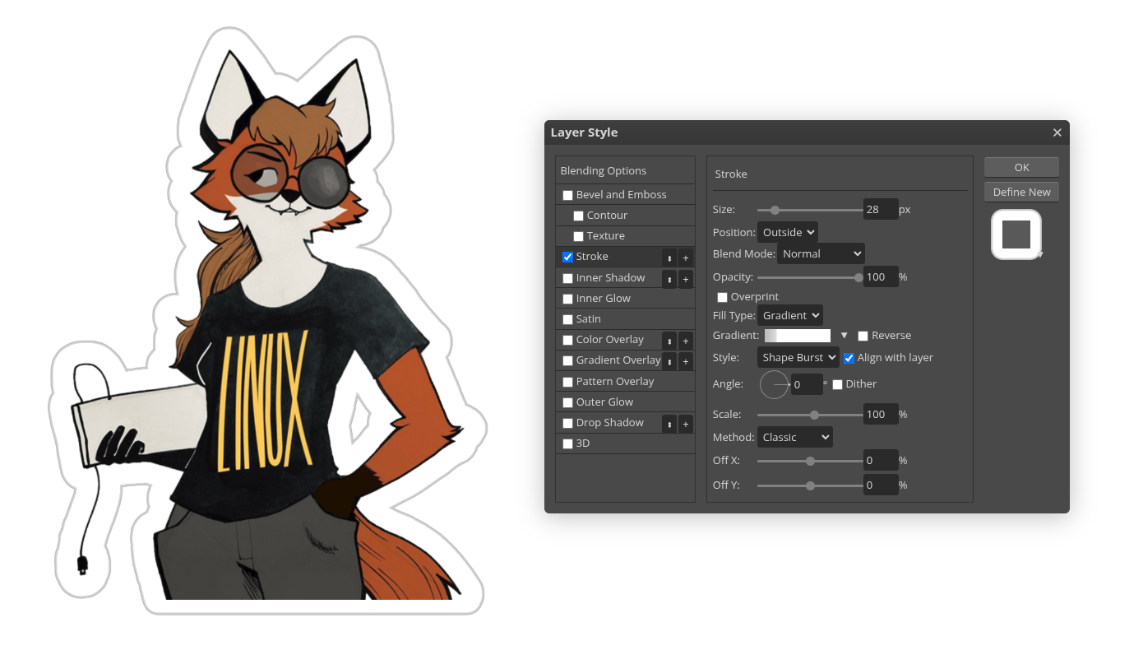Click the Angle dial circle

tap(774, 384)
